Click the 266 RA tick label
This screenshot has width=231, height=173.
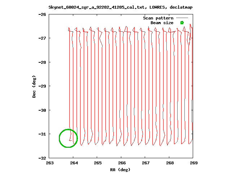click(x=122, y=163)
